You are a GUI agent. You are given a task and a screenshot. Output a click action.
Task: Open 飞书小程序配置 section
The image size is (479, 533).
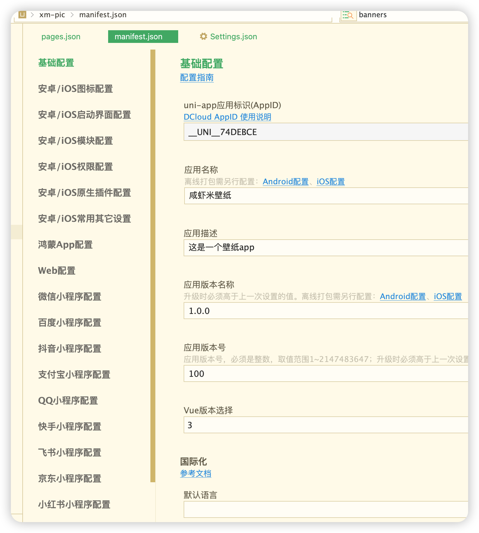coord(70,453)
